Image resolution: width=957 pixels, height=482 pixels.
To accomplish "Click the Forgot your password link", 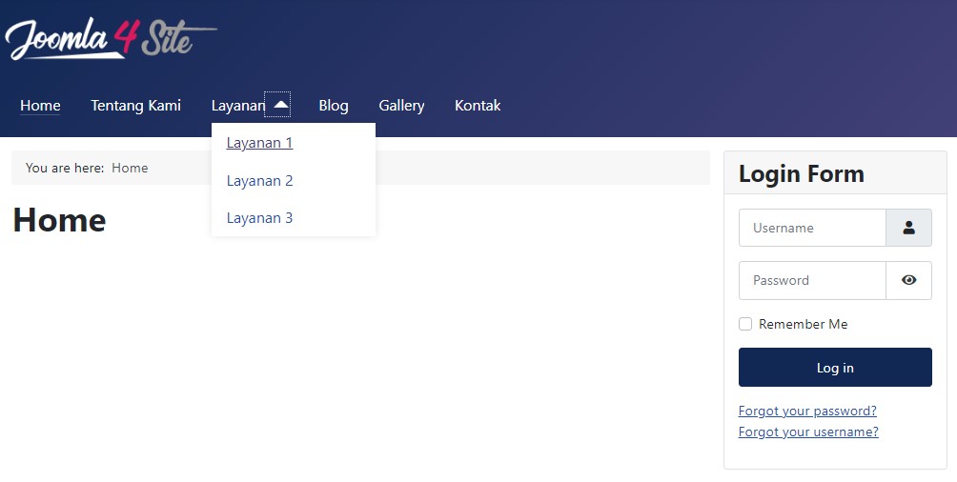I will [807, 411].
